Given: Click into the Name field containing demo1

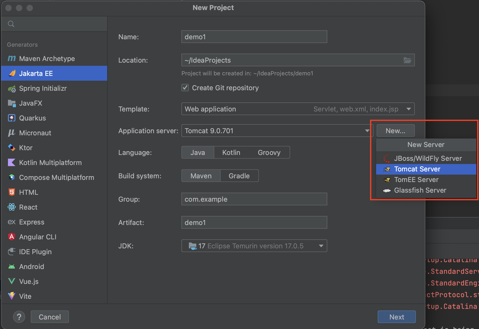Looking at the screenshot, I should [x=254, y=37].
